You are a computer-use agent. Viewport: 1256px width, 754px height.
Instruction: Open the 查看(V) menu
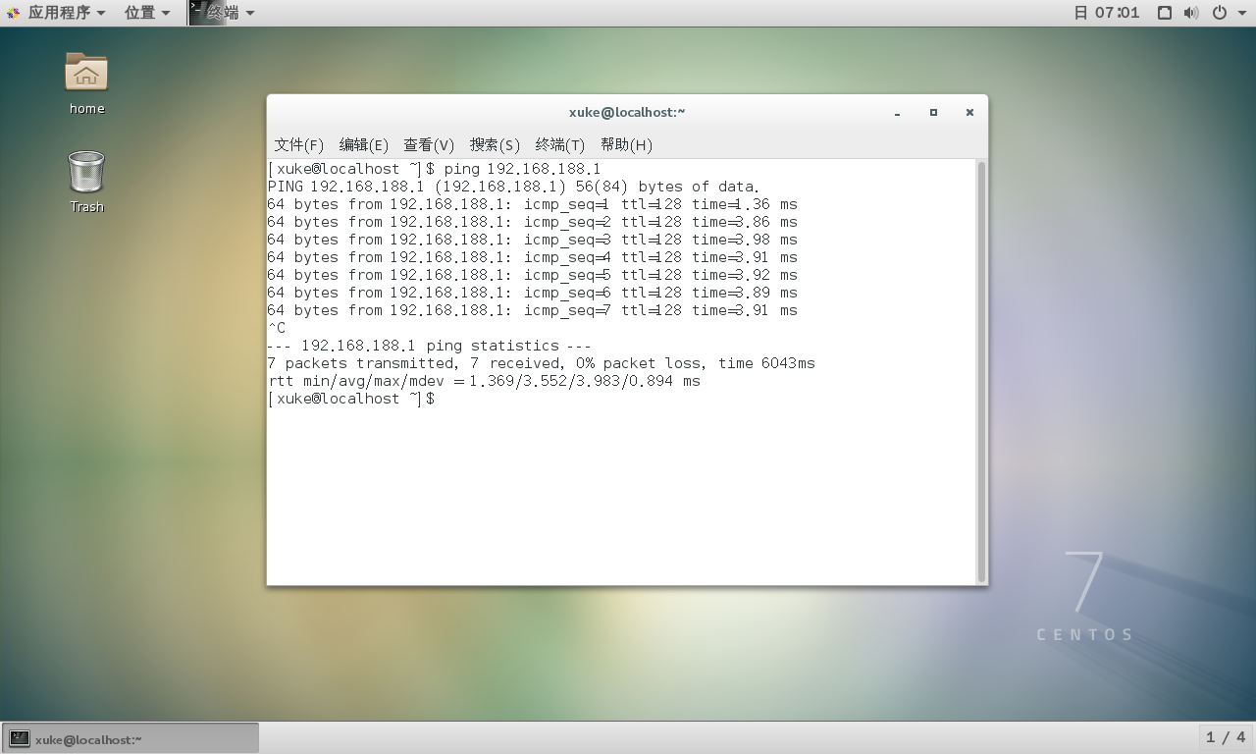click(429, 144)
